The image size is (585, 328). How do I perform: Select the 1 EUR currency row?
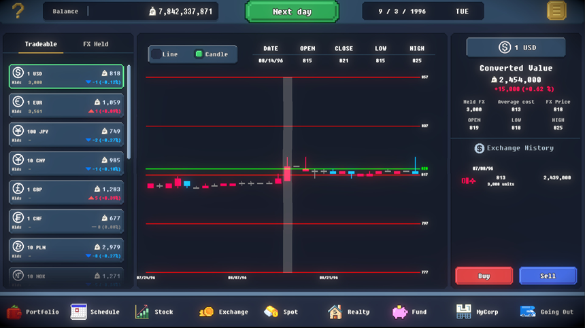67,106
